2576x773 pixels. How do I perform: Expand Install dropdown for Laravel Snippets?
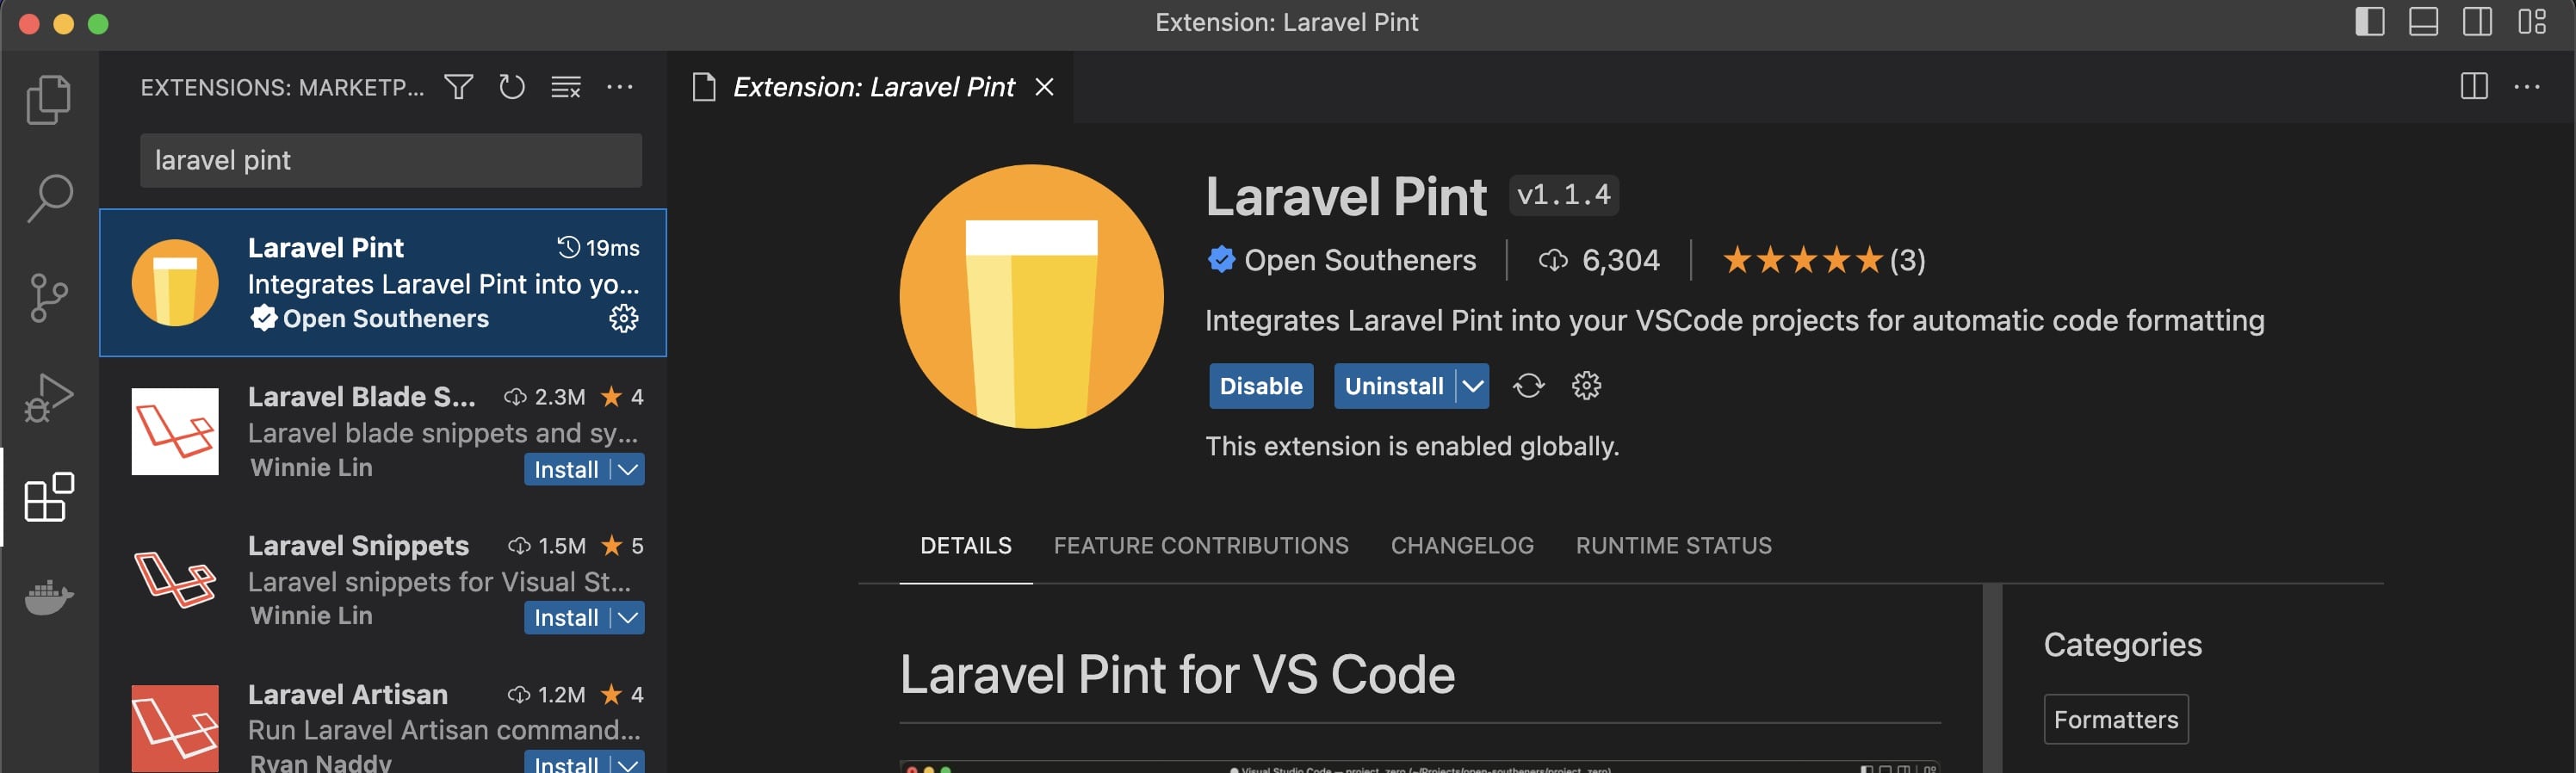point(628,618)
